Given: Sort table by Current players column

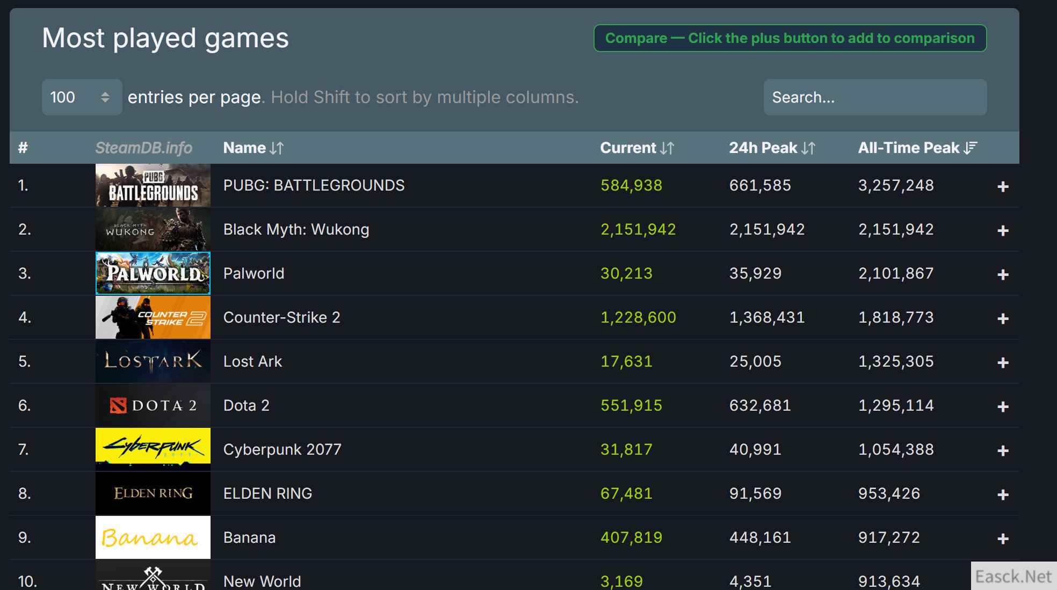Looking at the screenshot, I should click(637, 148).
